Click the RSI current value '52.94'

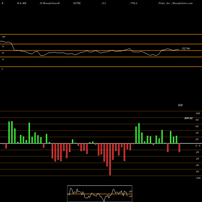pyautogui.click(x=186, y=48)
